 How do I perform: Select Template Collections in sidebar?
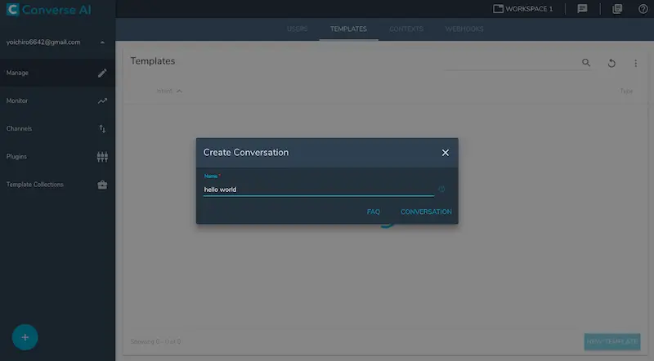point(57,185)
